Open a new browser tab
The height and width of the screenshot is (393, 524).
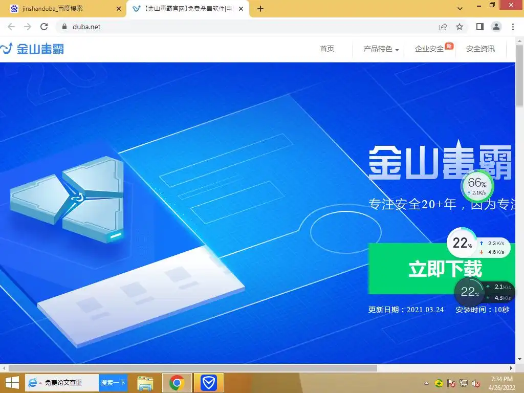coord(260,9)
